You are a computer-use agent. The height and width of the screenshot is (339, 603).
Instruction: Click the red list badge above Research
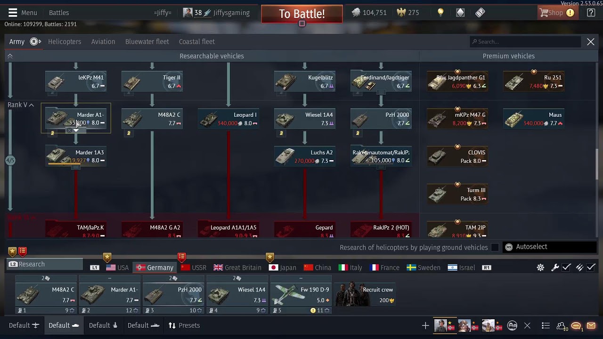tap(22, 251)
